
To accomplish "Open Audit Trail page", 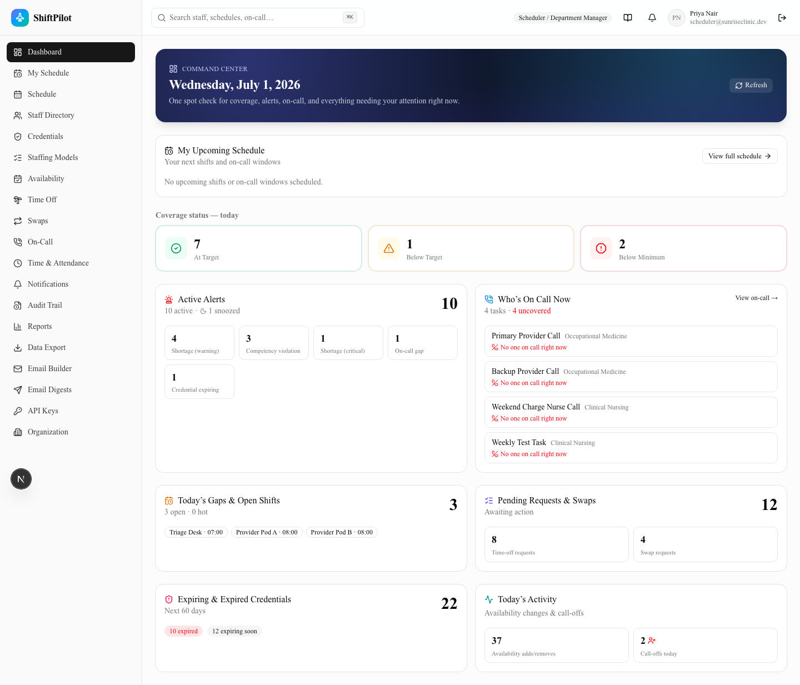I will tap(71, 306).
